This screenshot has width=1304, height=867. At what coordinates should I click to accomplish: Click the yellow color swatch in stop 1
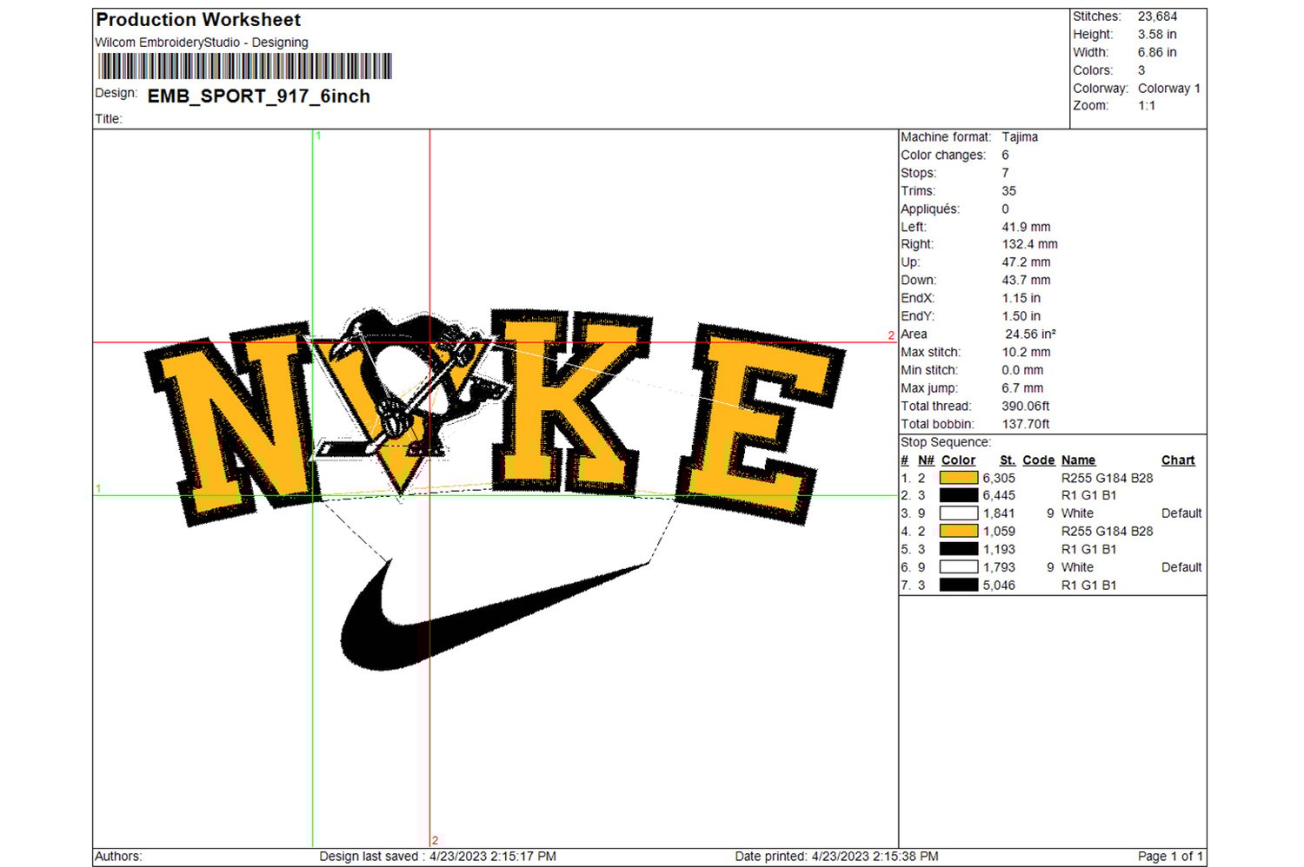pos(959,478)
